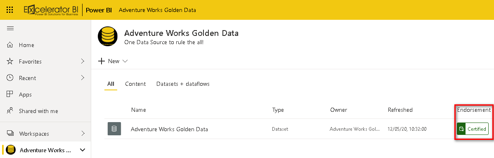
Task: Open the New dropdown arrow
Action: point(125,61)
